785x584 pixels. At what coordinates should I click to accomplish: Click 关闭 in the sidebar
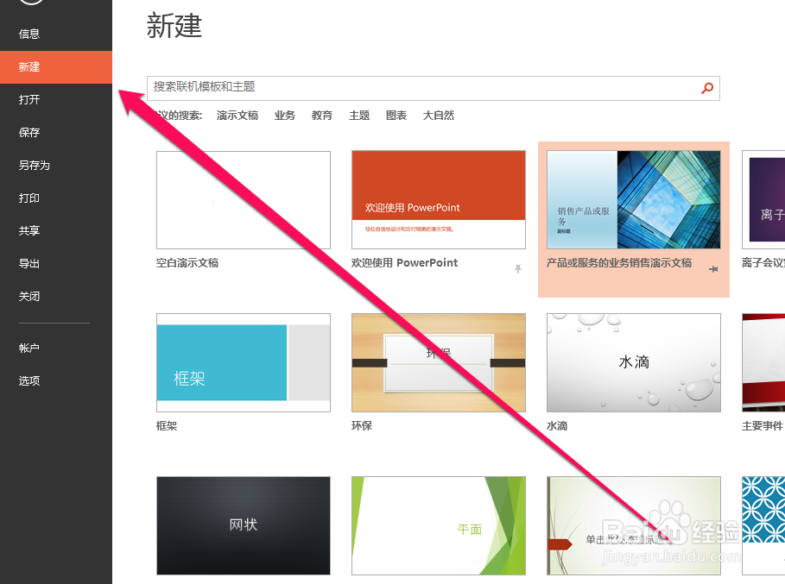point(29,296)
